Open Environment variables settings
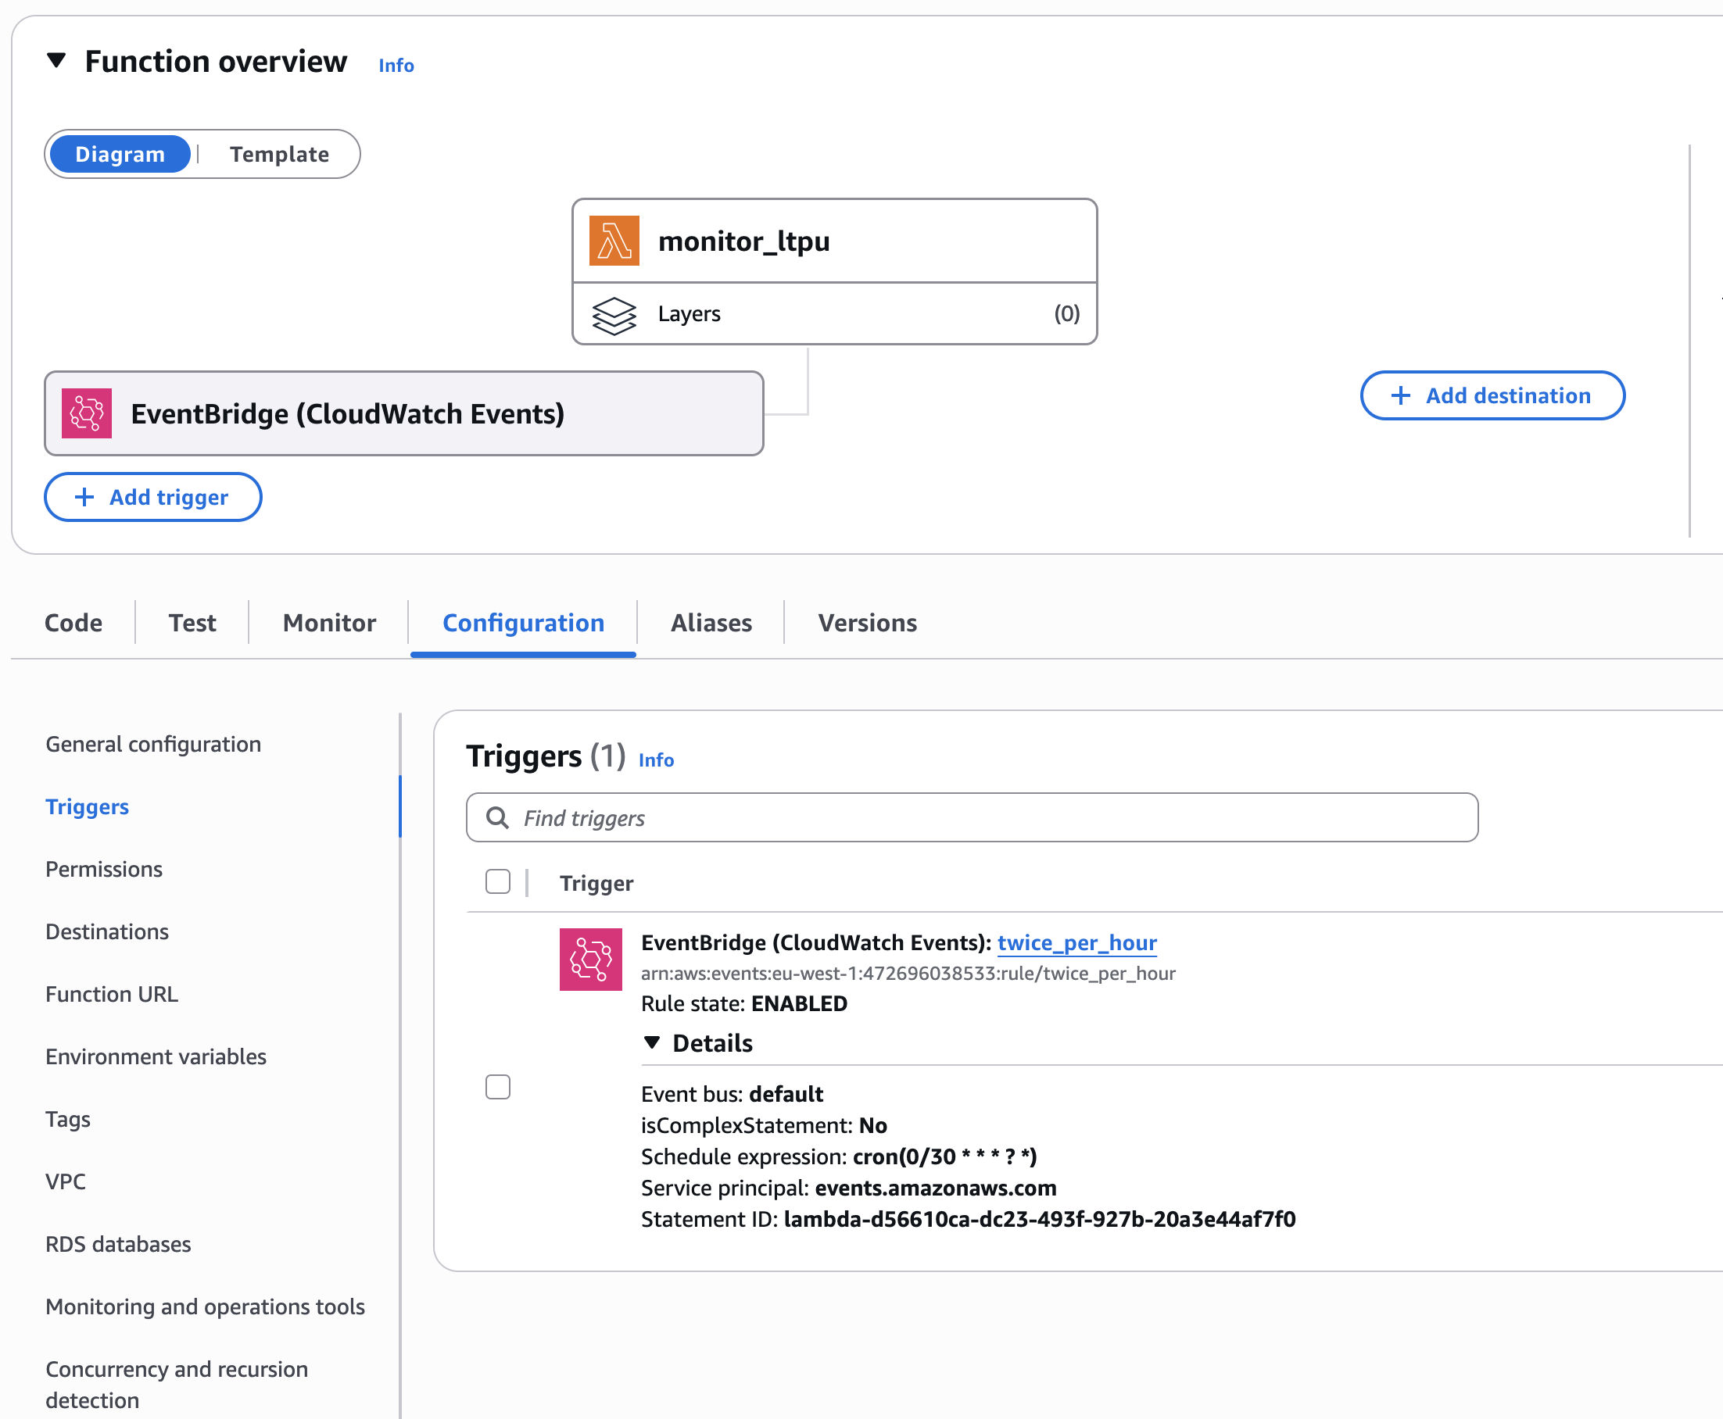This screenshot has width=1723, height=1419. click(x=156, y=1057)
